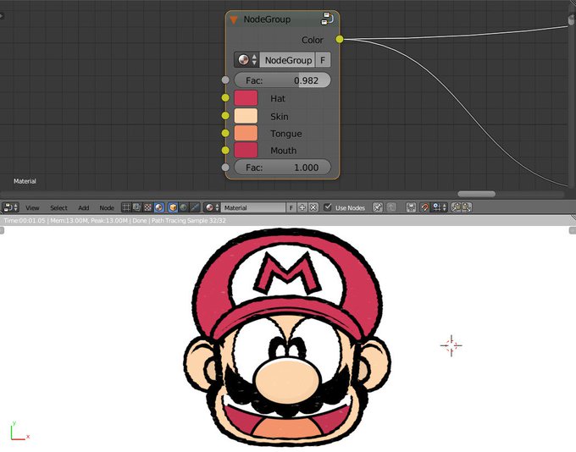Choose line style shader type icon
This screenshot has width=576, height=452.
pyautogui.click(x=194, y=207)
